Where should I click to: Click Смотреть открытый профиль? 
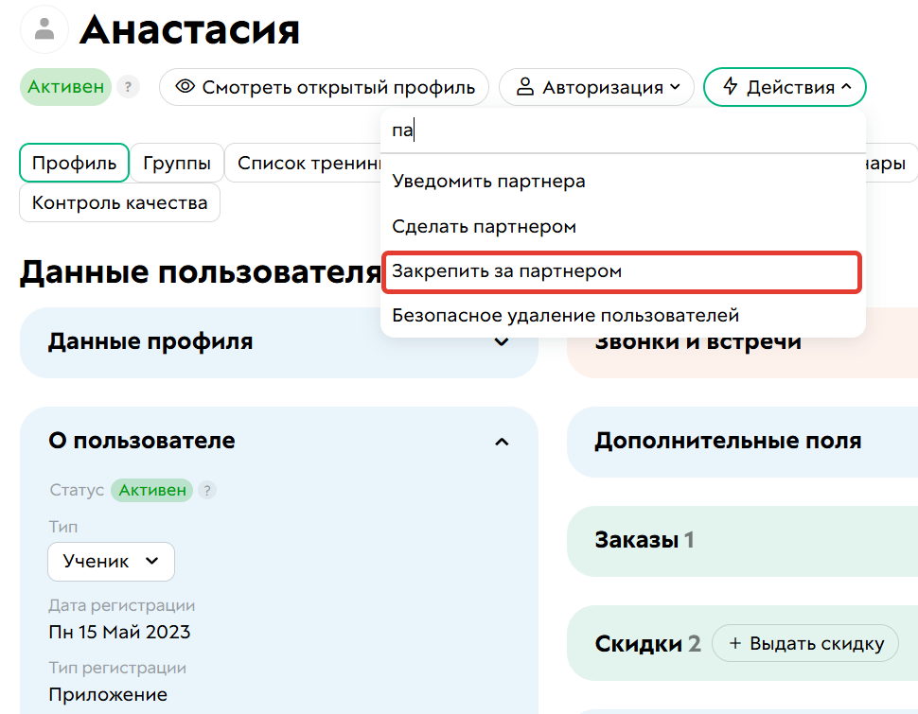[x=325, y=86]
